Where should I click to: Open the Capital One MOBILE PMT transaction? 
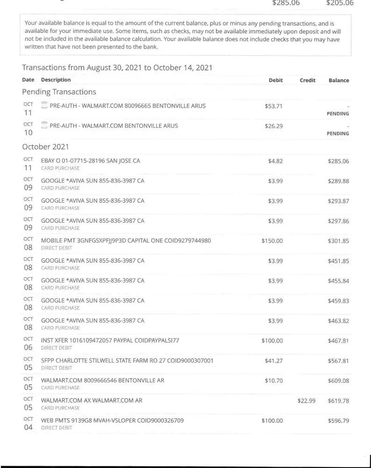(x=126, y=241)
